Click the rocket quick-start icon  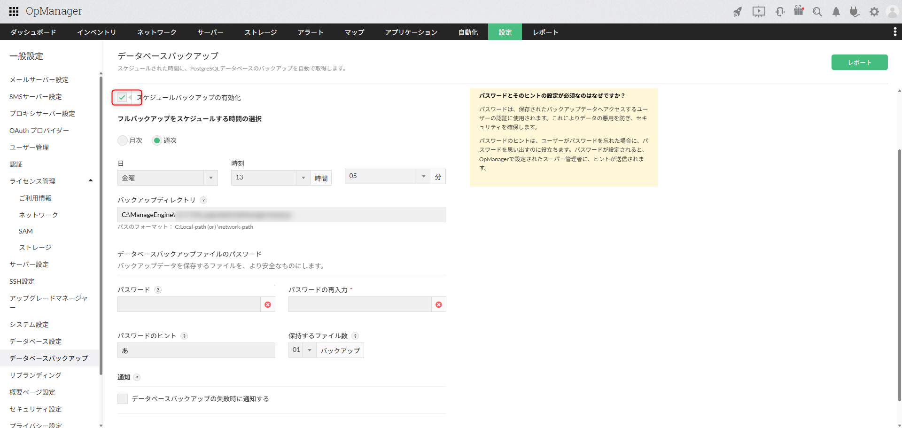tap(738, 12)
